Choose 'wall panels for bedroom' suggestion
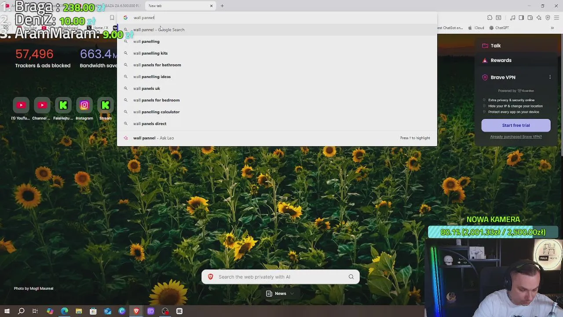Screen dimensions: 563x317 click(x=277, y=100)
